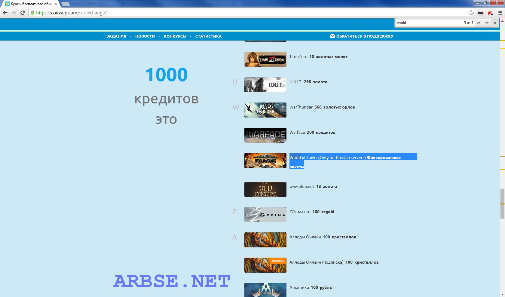
Task: Open the TimeZero game banner
Action: pyautogui.click(x=265, y=60)
